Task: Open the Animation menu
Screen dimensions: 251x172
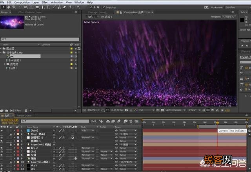Action: (57, 2)
